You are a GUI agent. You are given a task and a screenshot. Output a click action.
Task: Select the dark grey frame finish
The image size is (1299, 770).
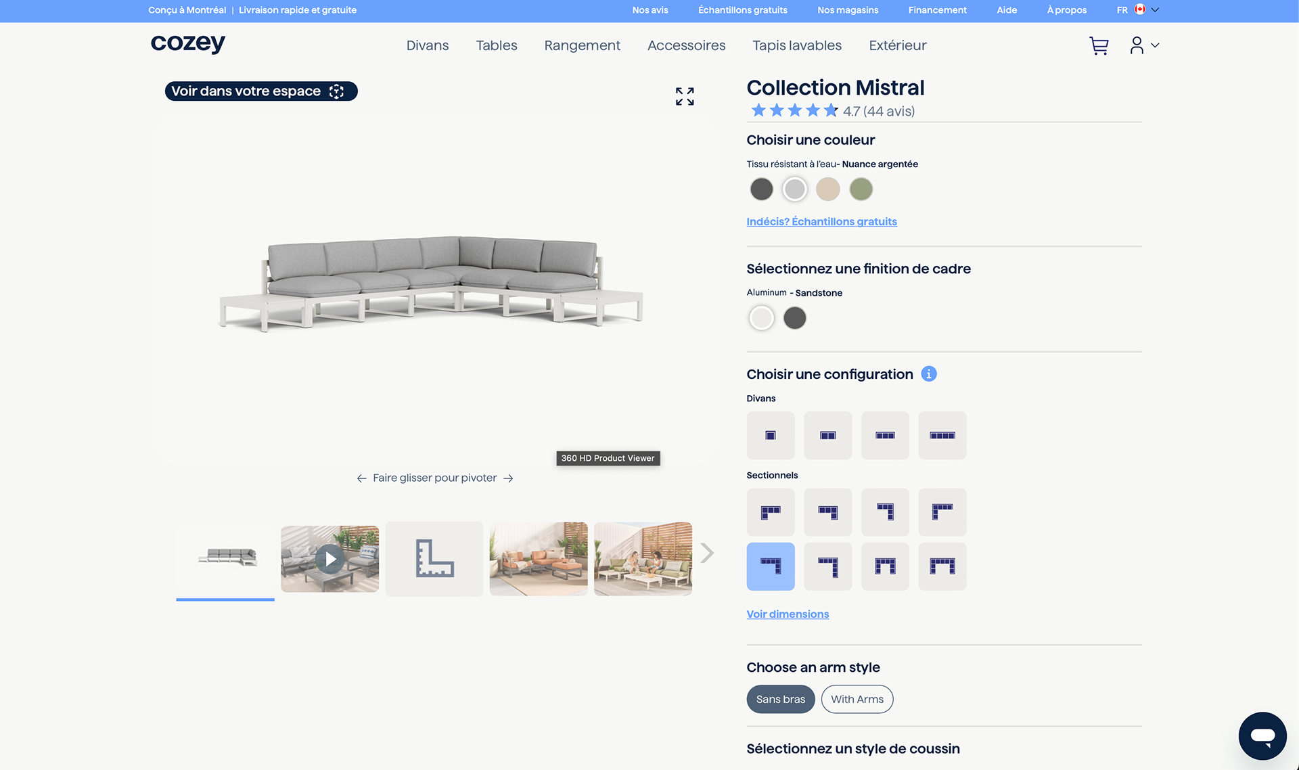[795, 318]
